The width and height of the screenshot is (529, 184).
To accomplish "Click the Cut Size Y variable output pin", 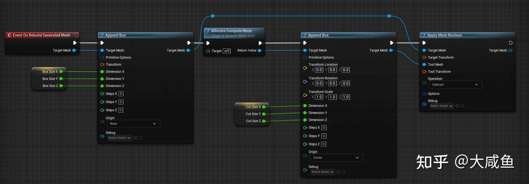I will [264, 114].
